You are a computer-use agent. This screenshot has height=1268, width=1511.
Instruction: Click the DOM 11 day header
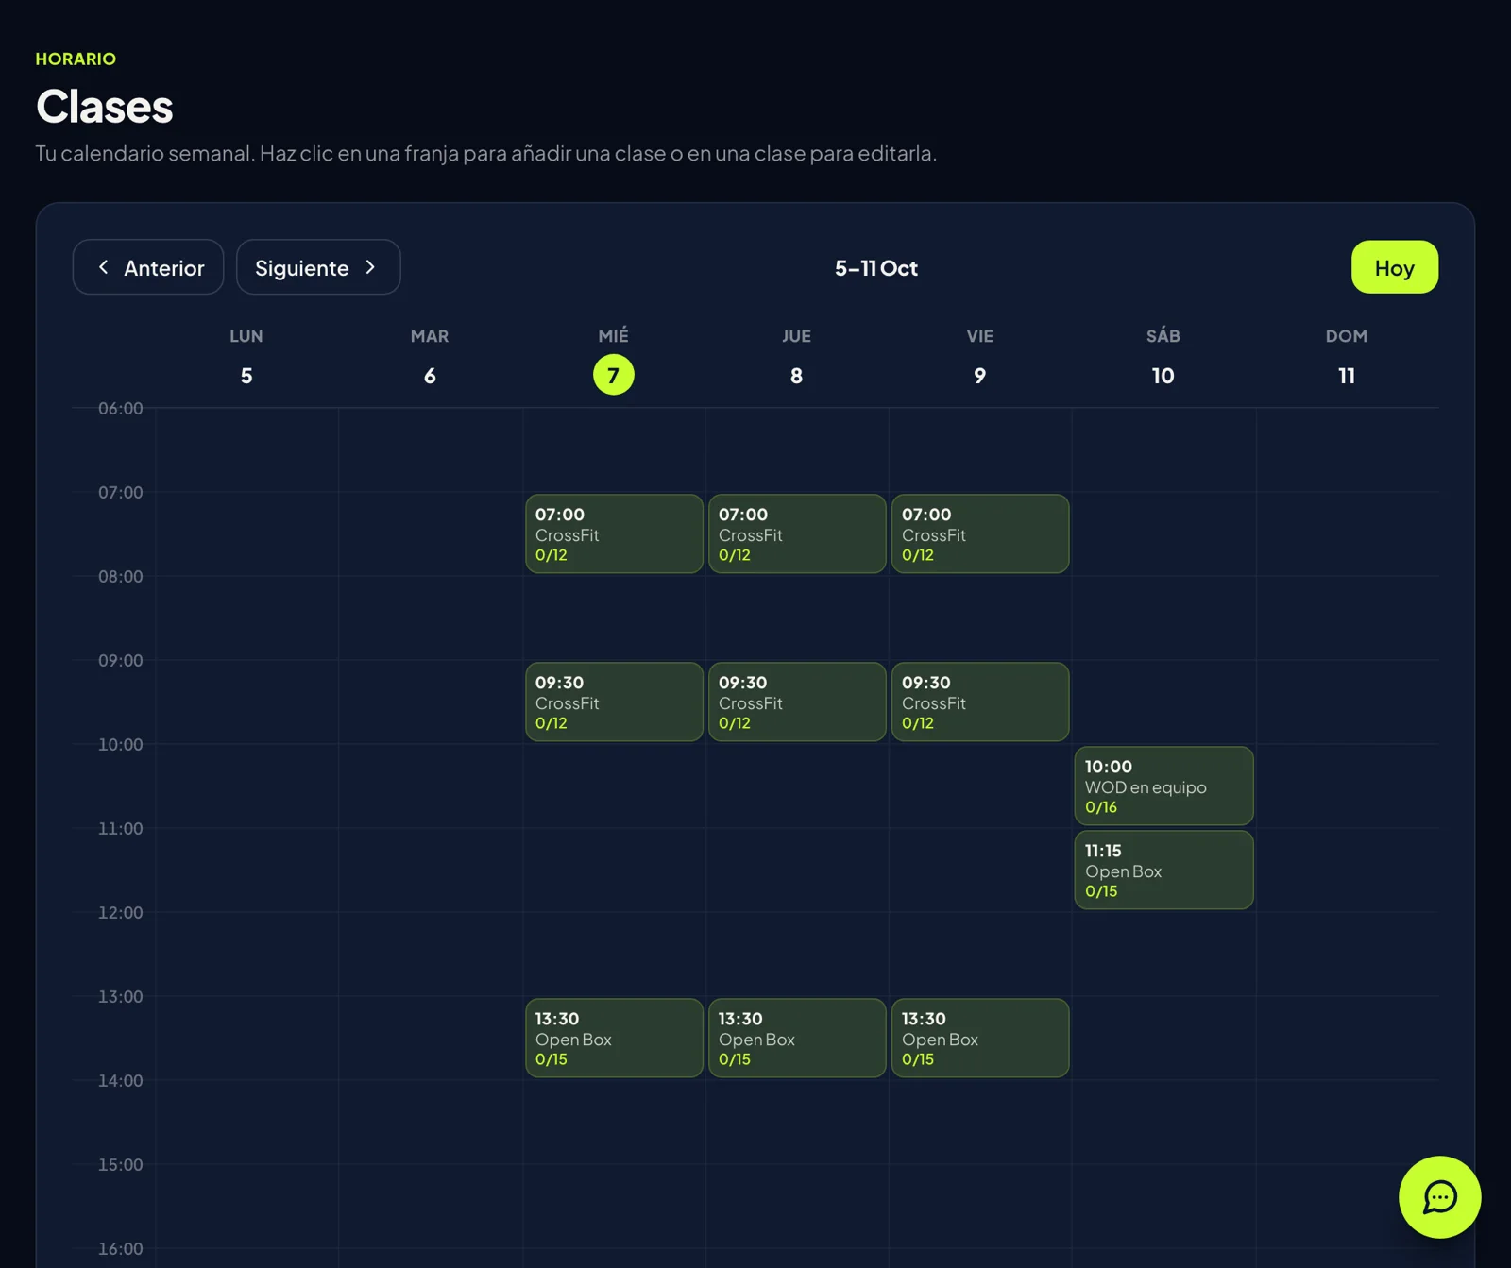1346,357
